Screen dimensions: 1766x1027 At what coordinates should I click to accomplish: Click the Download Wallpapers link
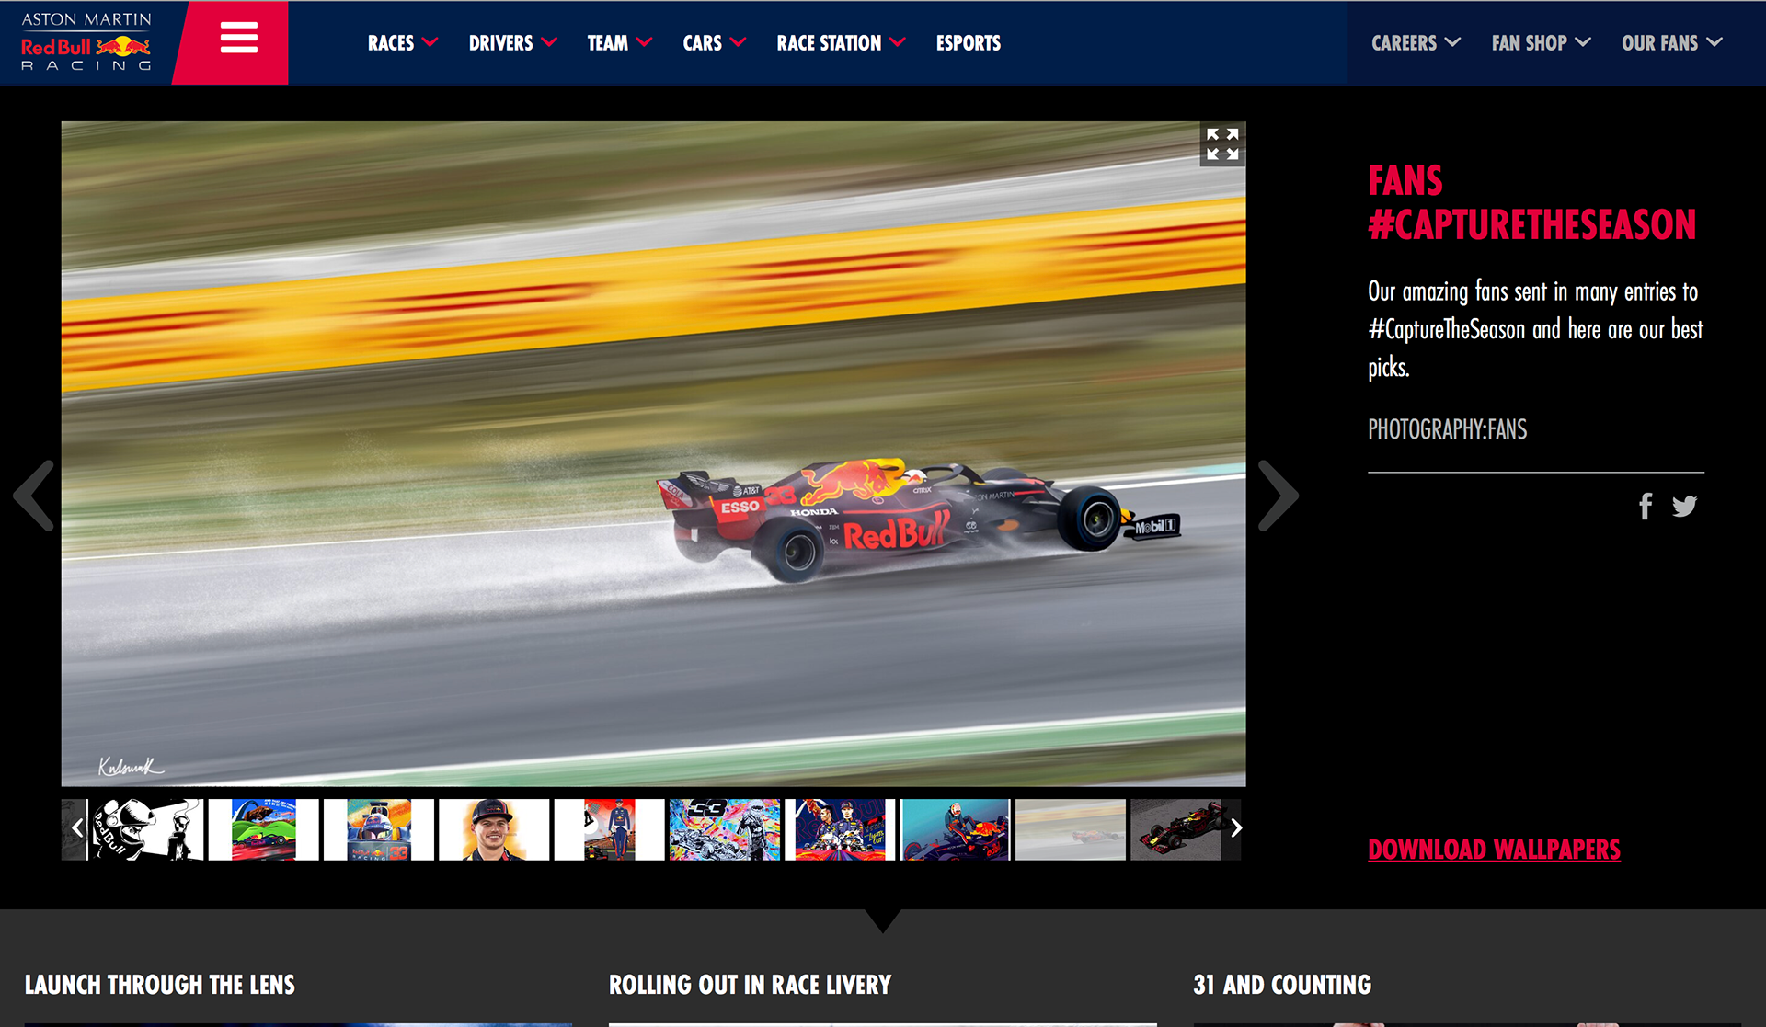pos(1494,849)
